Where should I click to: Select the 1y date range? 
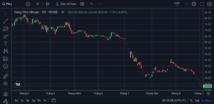[x=22, y=101]
